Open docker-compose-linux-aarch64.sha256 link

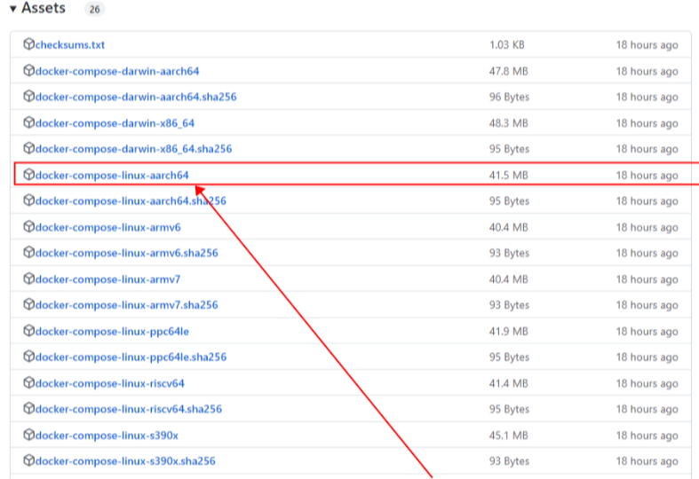[x=131, y=201]
